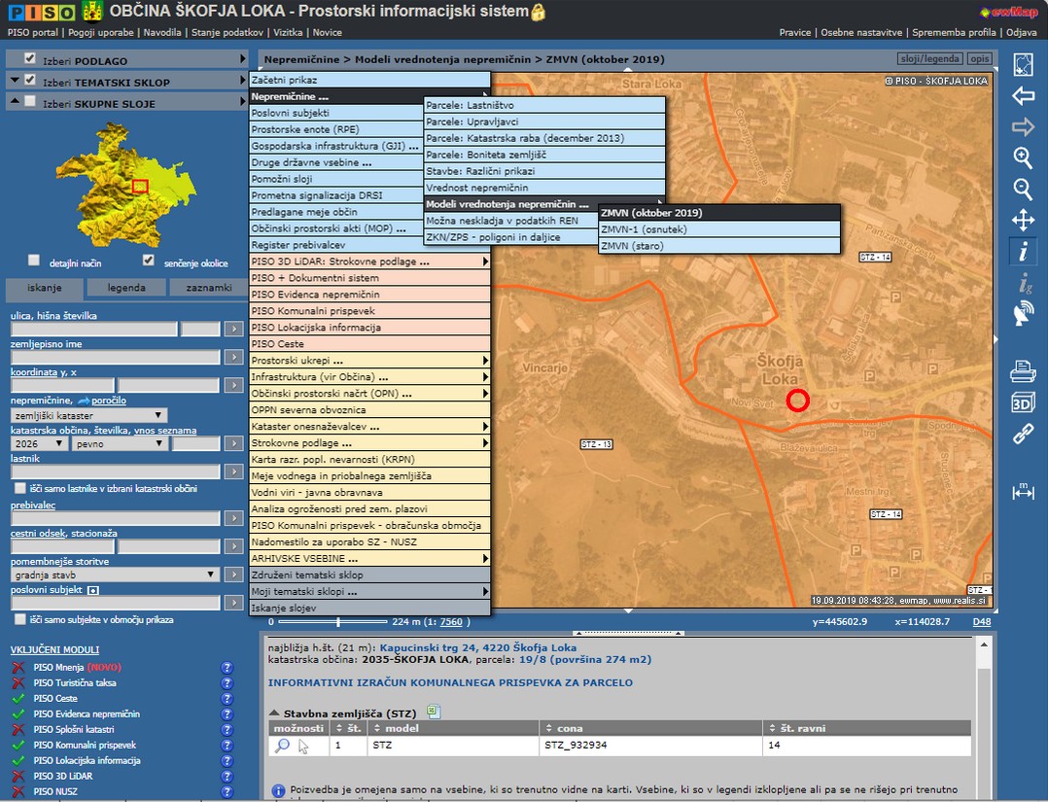Uncheck the senčenje okolice checkbox
Screen dimensions: 1048x802
(149, 261)
